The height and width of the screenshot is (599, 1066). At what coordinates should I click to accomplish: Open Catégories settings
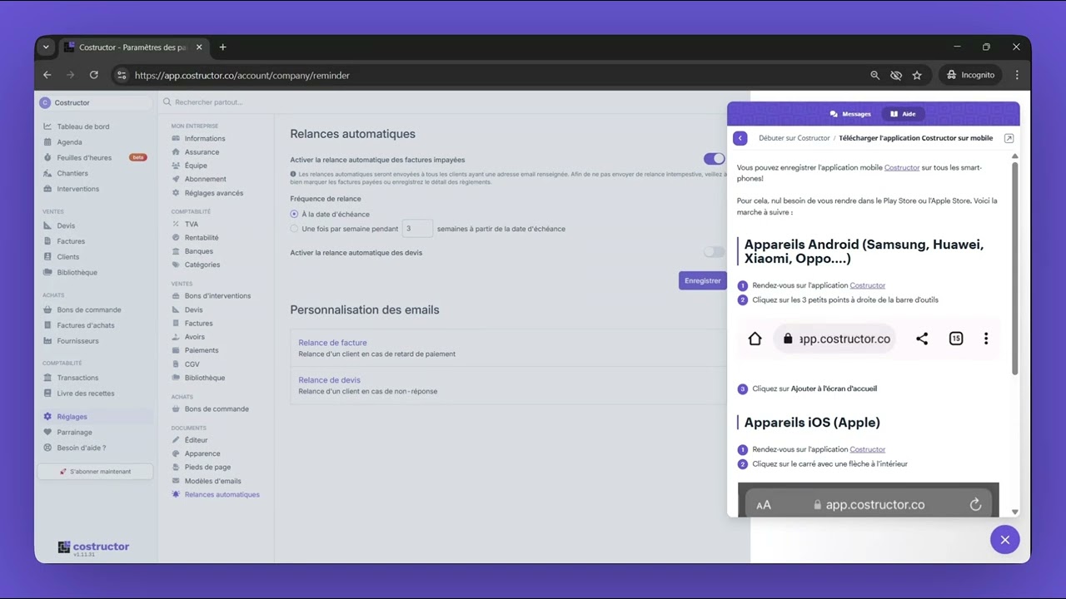pos(202,265)
